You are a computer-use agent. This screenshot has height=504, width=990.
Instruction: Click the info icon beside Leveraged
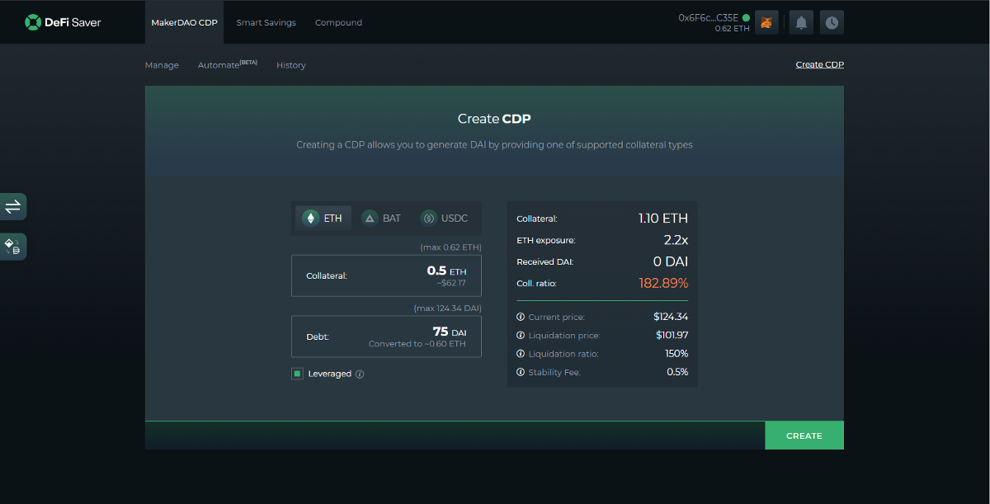tap(360, 374)
